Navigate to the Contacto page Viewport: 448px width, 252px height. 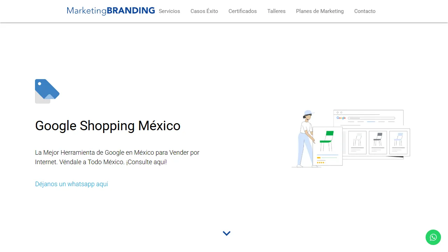coord(365,11)
